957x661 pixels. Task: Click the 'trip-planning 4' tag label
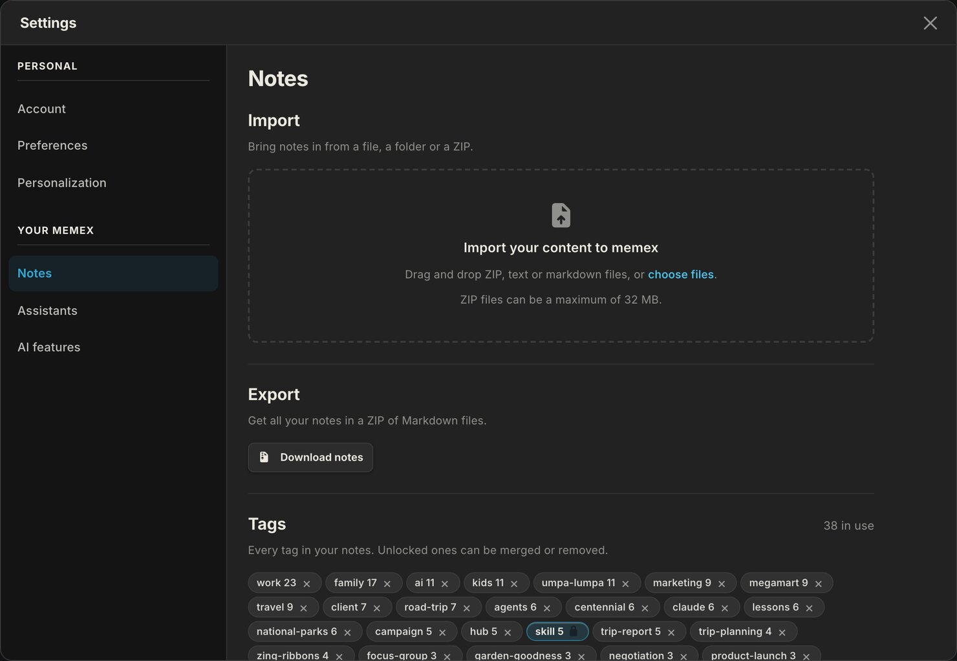tap(735, 632)
